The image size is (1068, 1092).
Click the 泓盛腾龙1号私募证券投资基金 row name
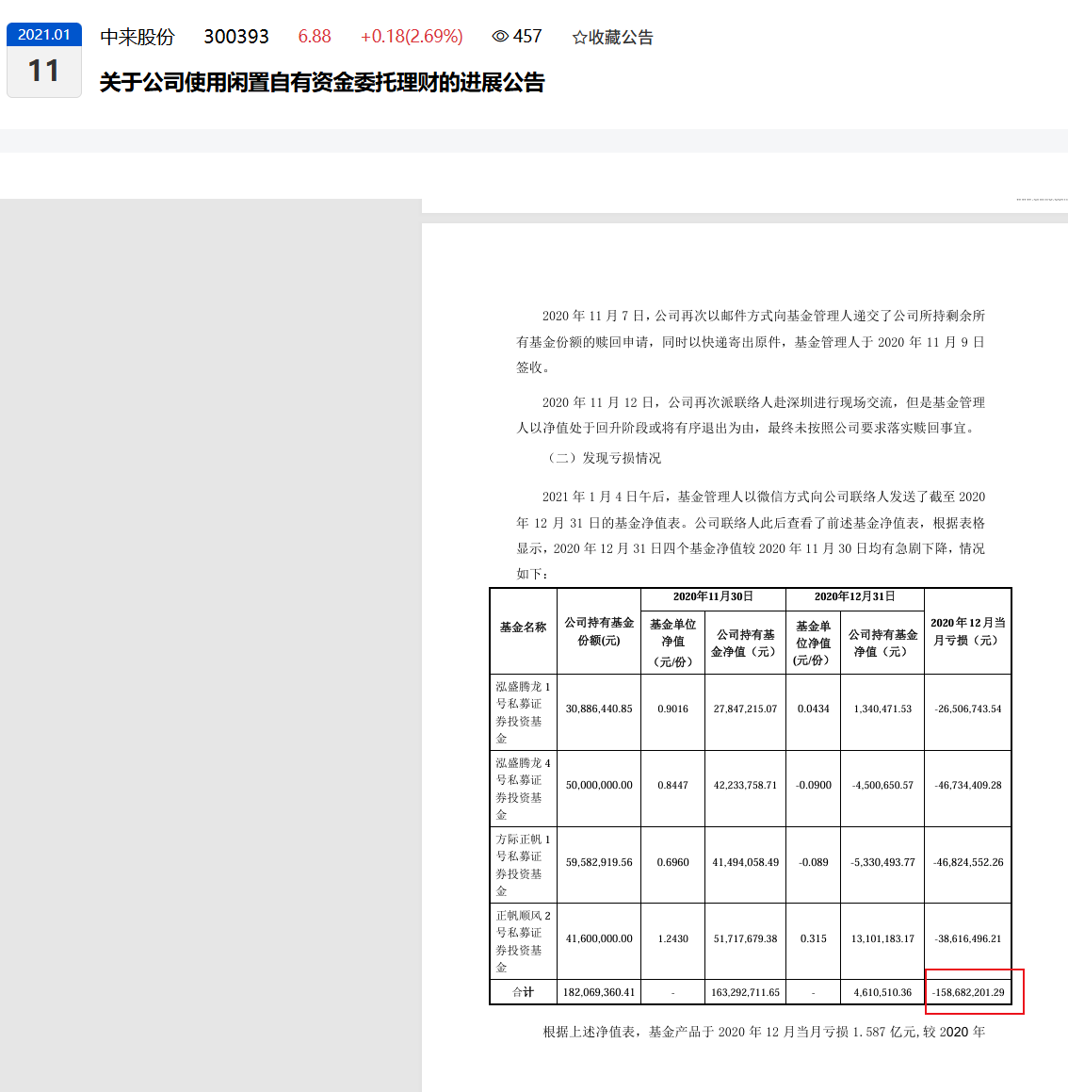(x=523, y=712)
